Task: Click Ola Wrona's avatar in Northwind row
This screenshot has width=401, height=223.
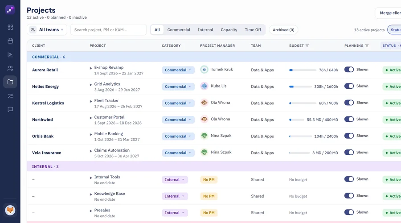Action: tap(204, 120)
